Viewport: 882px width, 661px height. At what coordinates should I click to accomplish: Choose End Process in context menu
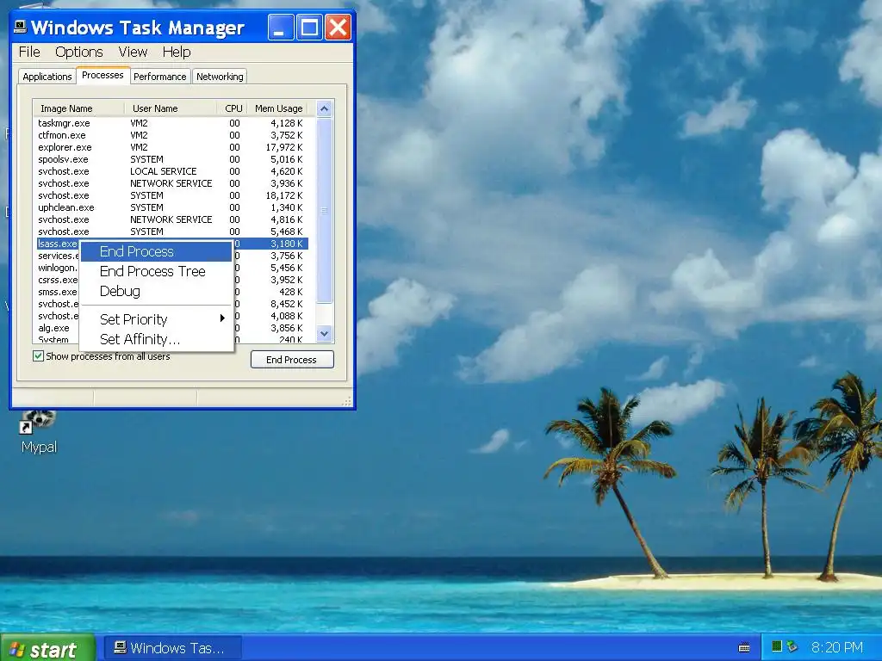[157, 251]
